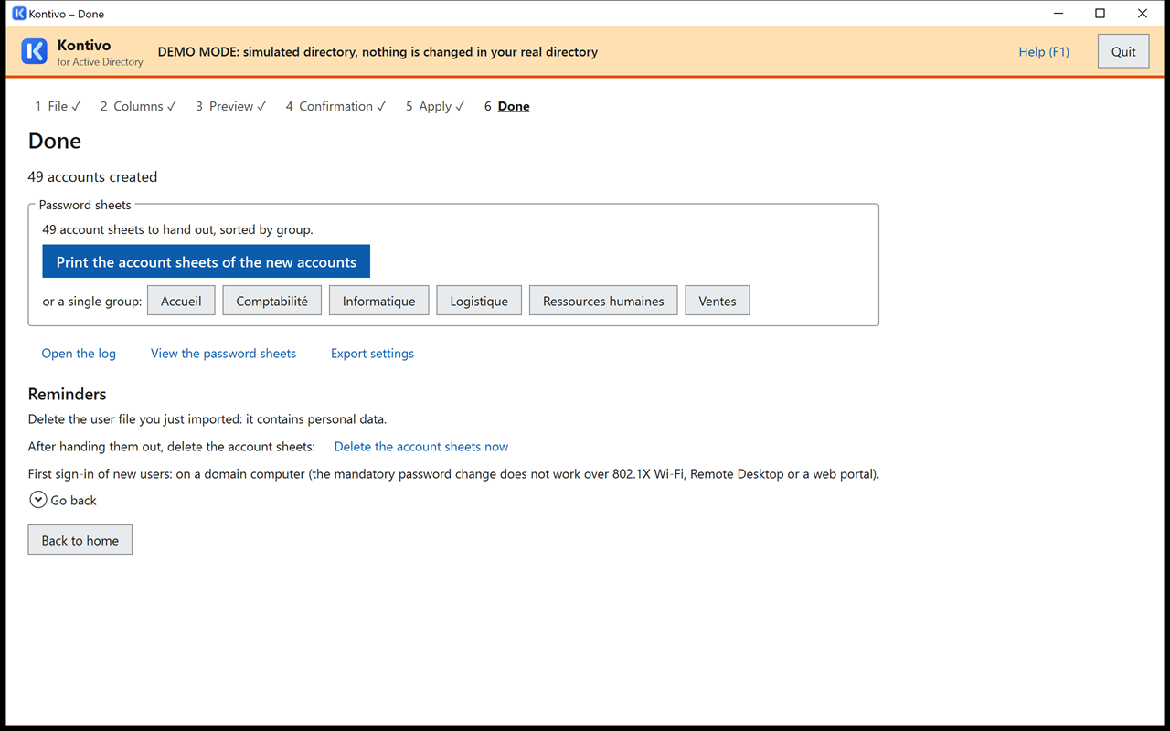Click the 'Reminders' heading
Image resolution: width=1170 pixels, height=731 pixels.
pyautogui.click(x=67, y=394)
